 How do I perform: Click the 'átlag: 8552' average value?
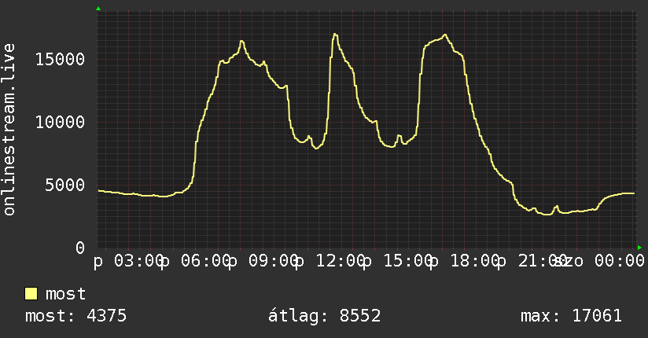coord(325,316)
